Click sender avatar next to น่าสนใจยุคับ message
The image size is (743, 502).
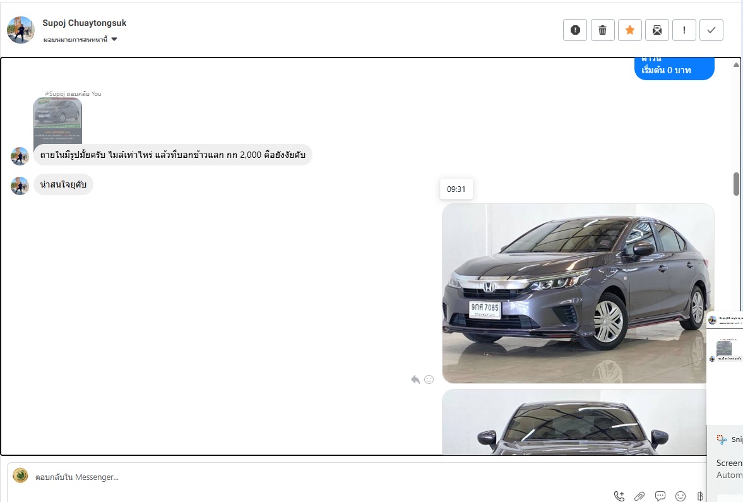pyautogui.click(x=20, y=186)
